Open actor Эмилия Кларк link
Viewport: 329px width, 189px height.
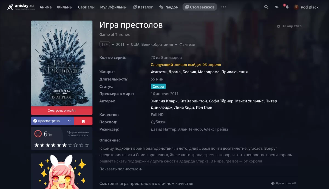click(164, 101)
